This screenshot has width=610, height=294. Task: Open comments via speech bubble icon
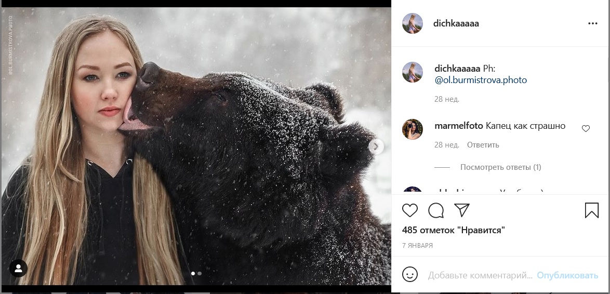tap(436, 210)
